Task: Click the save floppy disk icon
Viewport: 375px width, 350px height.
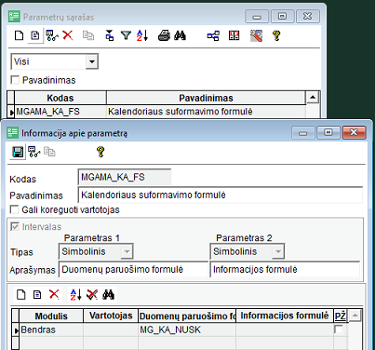Action: coord(18,152)
